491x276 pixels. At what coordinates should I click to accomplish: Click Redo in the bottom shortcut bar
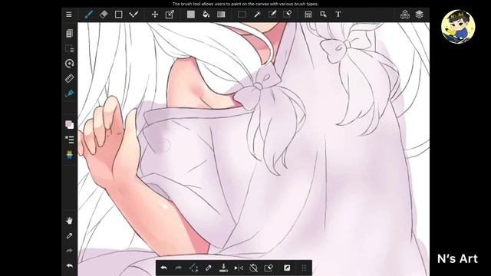[x=179, y=268]
